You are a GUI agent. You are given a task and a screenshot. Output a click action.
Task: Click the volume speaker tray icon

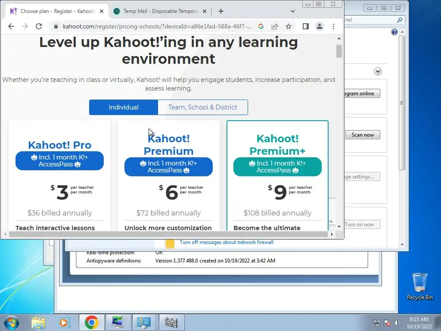[397, 323]
